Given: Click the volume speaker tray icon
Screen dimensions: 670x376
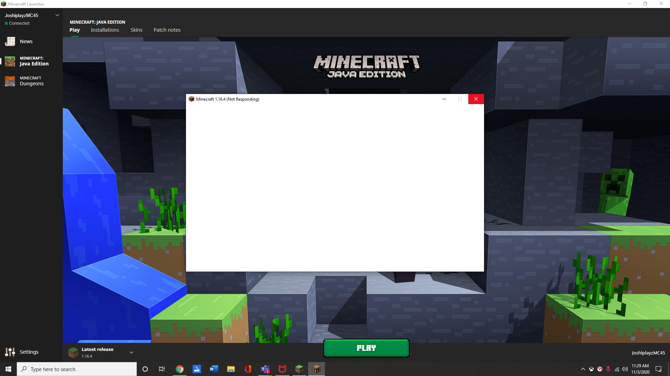Looking at the screenshot, I should [625, 369].
